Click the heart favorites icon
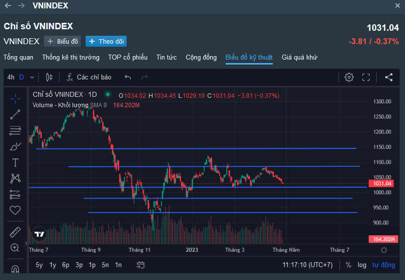The image size is (405, 280). tap(15, 210)
